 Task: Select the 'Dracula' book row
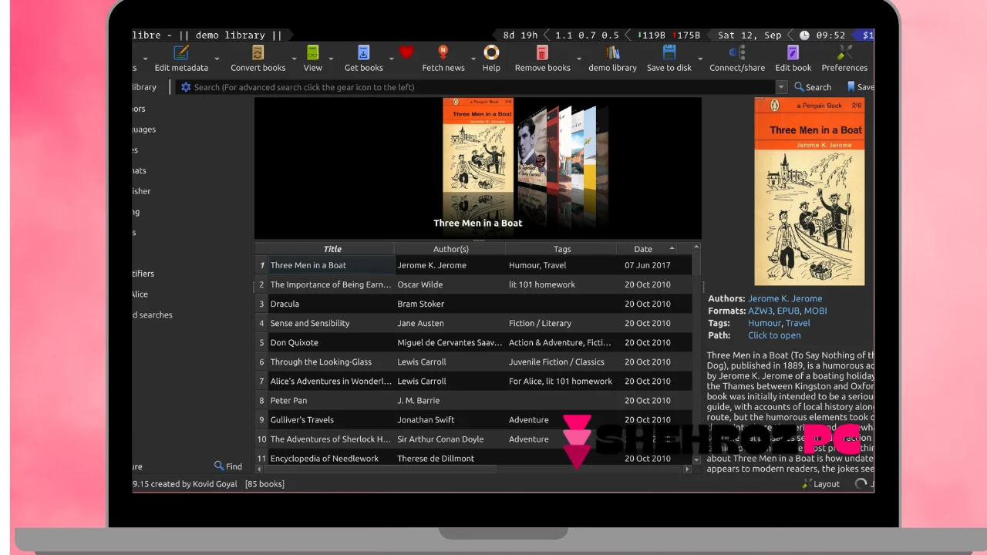pos(473,304)
